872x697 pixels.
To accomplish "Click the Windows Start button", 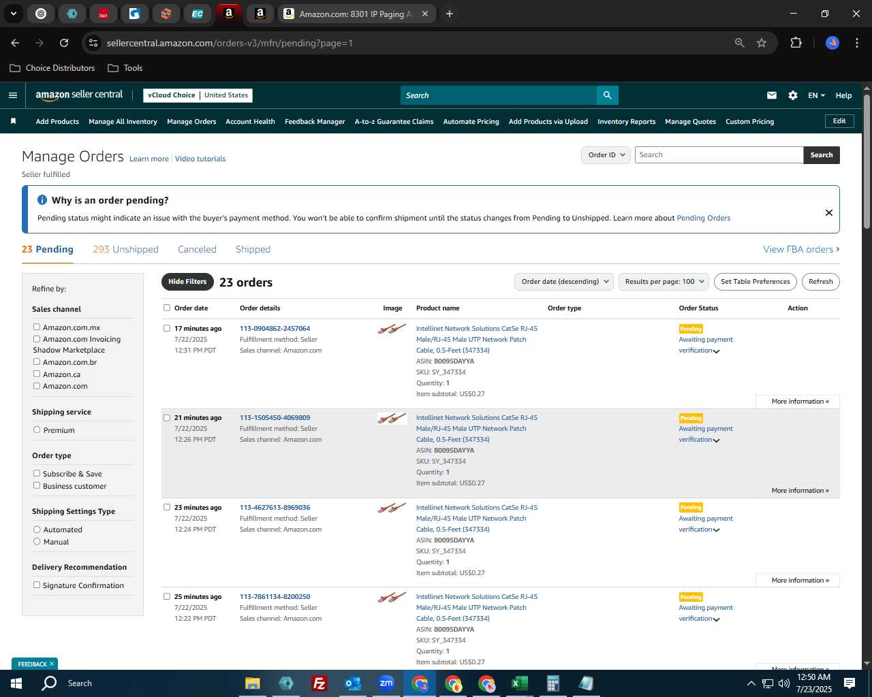I will [16, 683].
